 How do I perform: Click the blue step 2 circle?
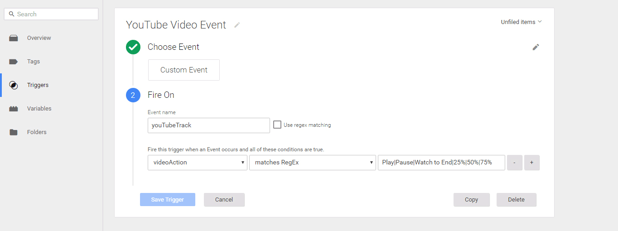[133, 95]
